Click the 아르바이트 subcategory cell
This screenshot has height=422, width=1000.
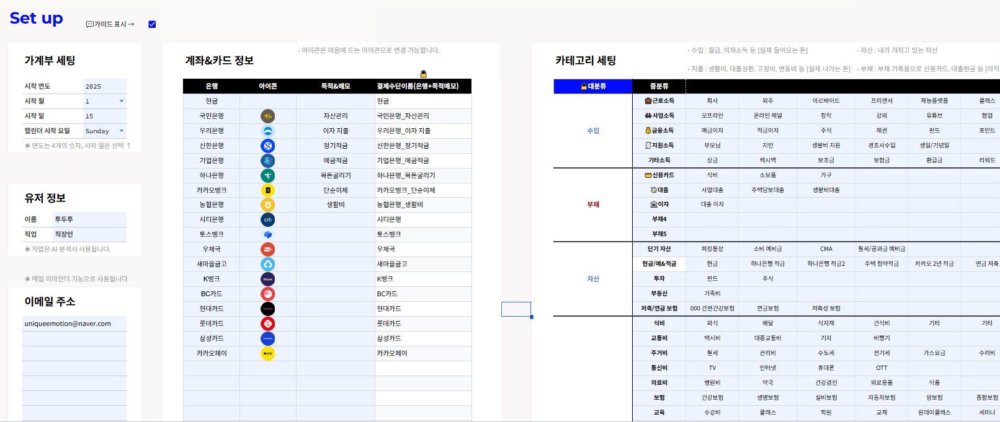826,101
